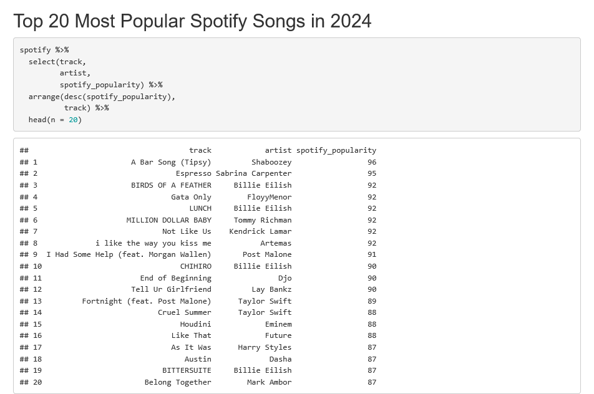Click the track 'i like the way you kiss me'
The width and height of the screenshot is (594, 394).
click(x=153, y=243)
